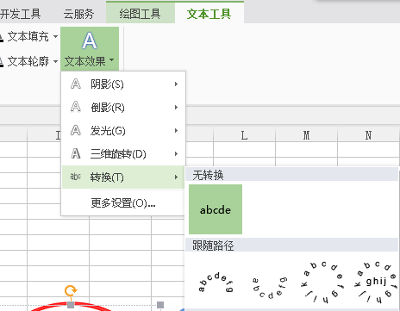Select column M header
Image resolution: width=400 pixels, height=311 pixels.
[x=306, y=135]
